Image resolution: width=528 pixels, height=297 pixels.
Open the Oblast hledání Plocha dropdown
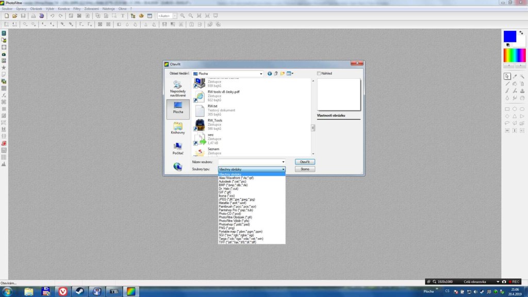[260, 74]
